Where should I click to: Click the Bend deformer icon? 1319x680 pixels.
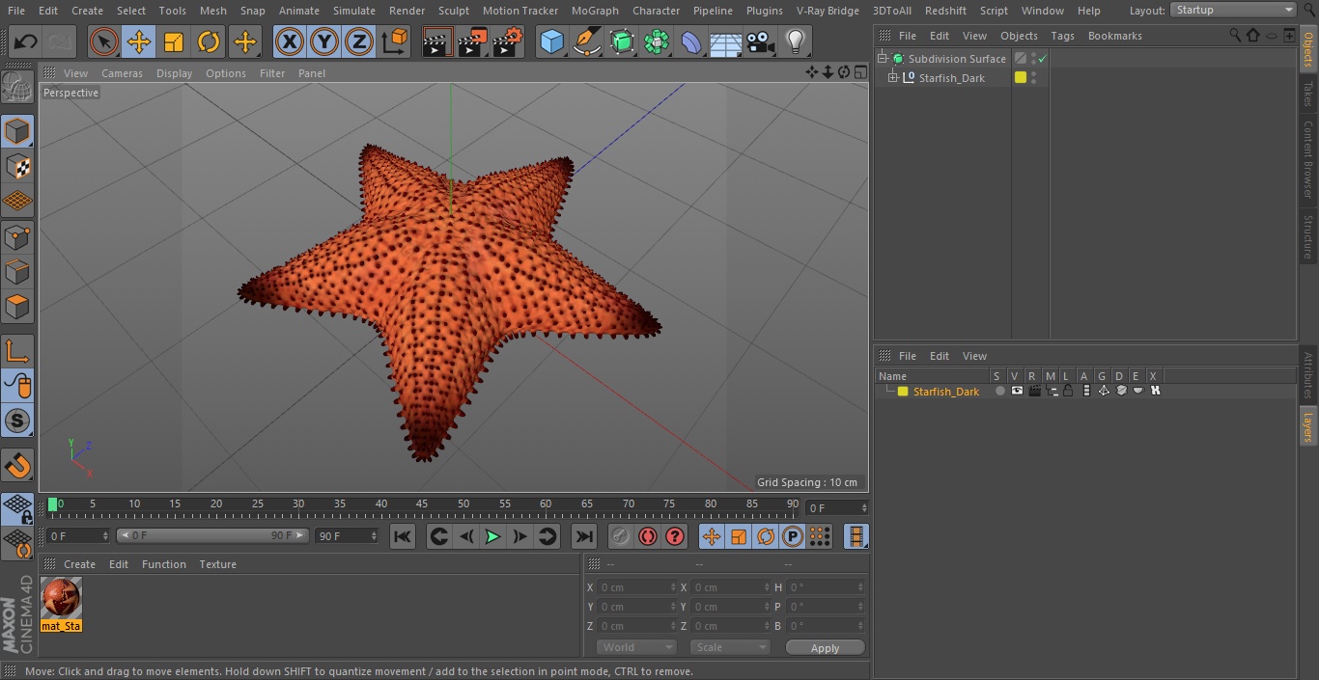click(x=691, y=41)
